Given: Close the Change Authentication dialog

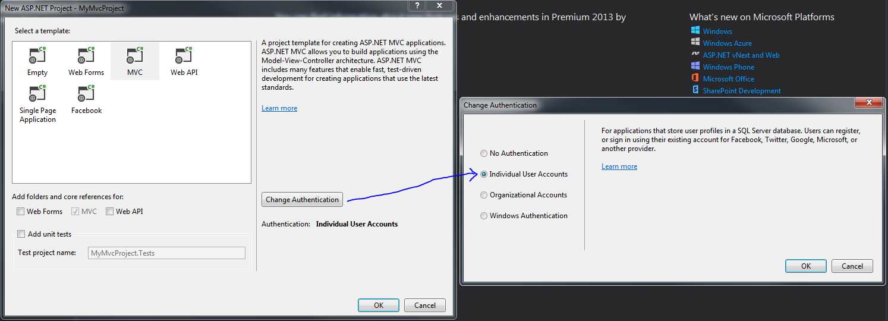Looking at the screenshot, I should [868, 103].
